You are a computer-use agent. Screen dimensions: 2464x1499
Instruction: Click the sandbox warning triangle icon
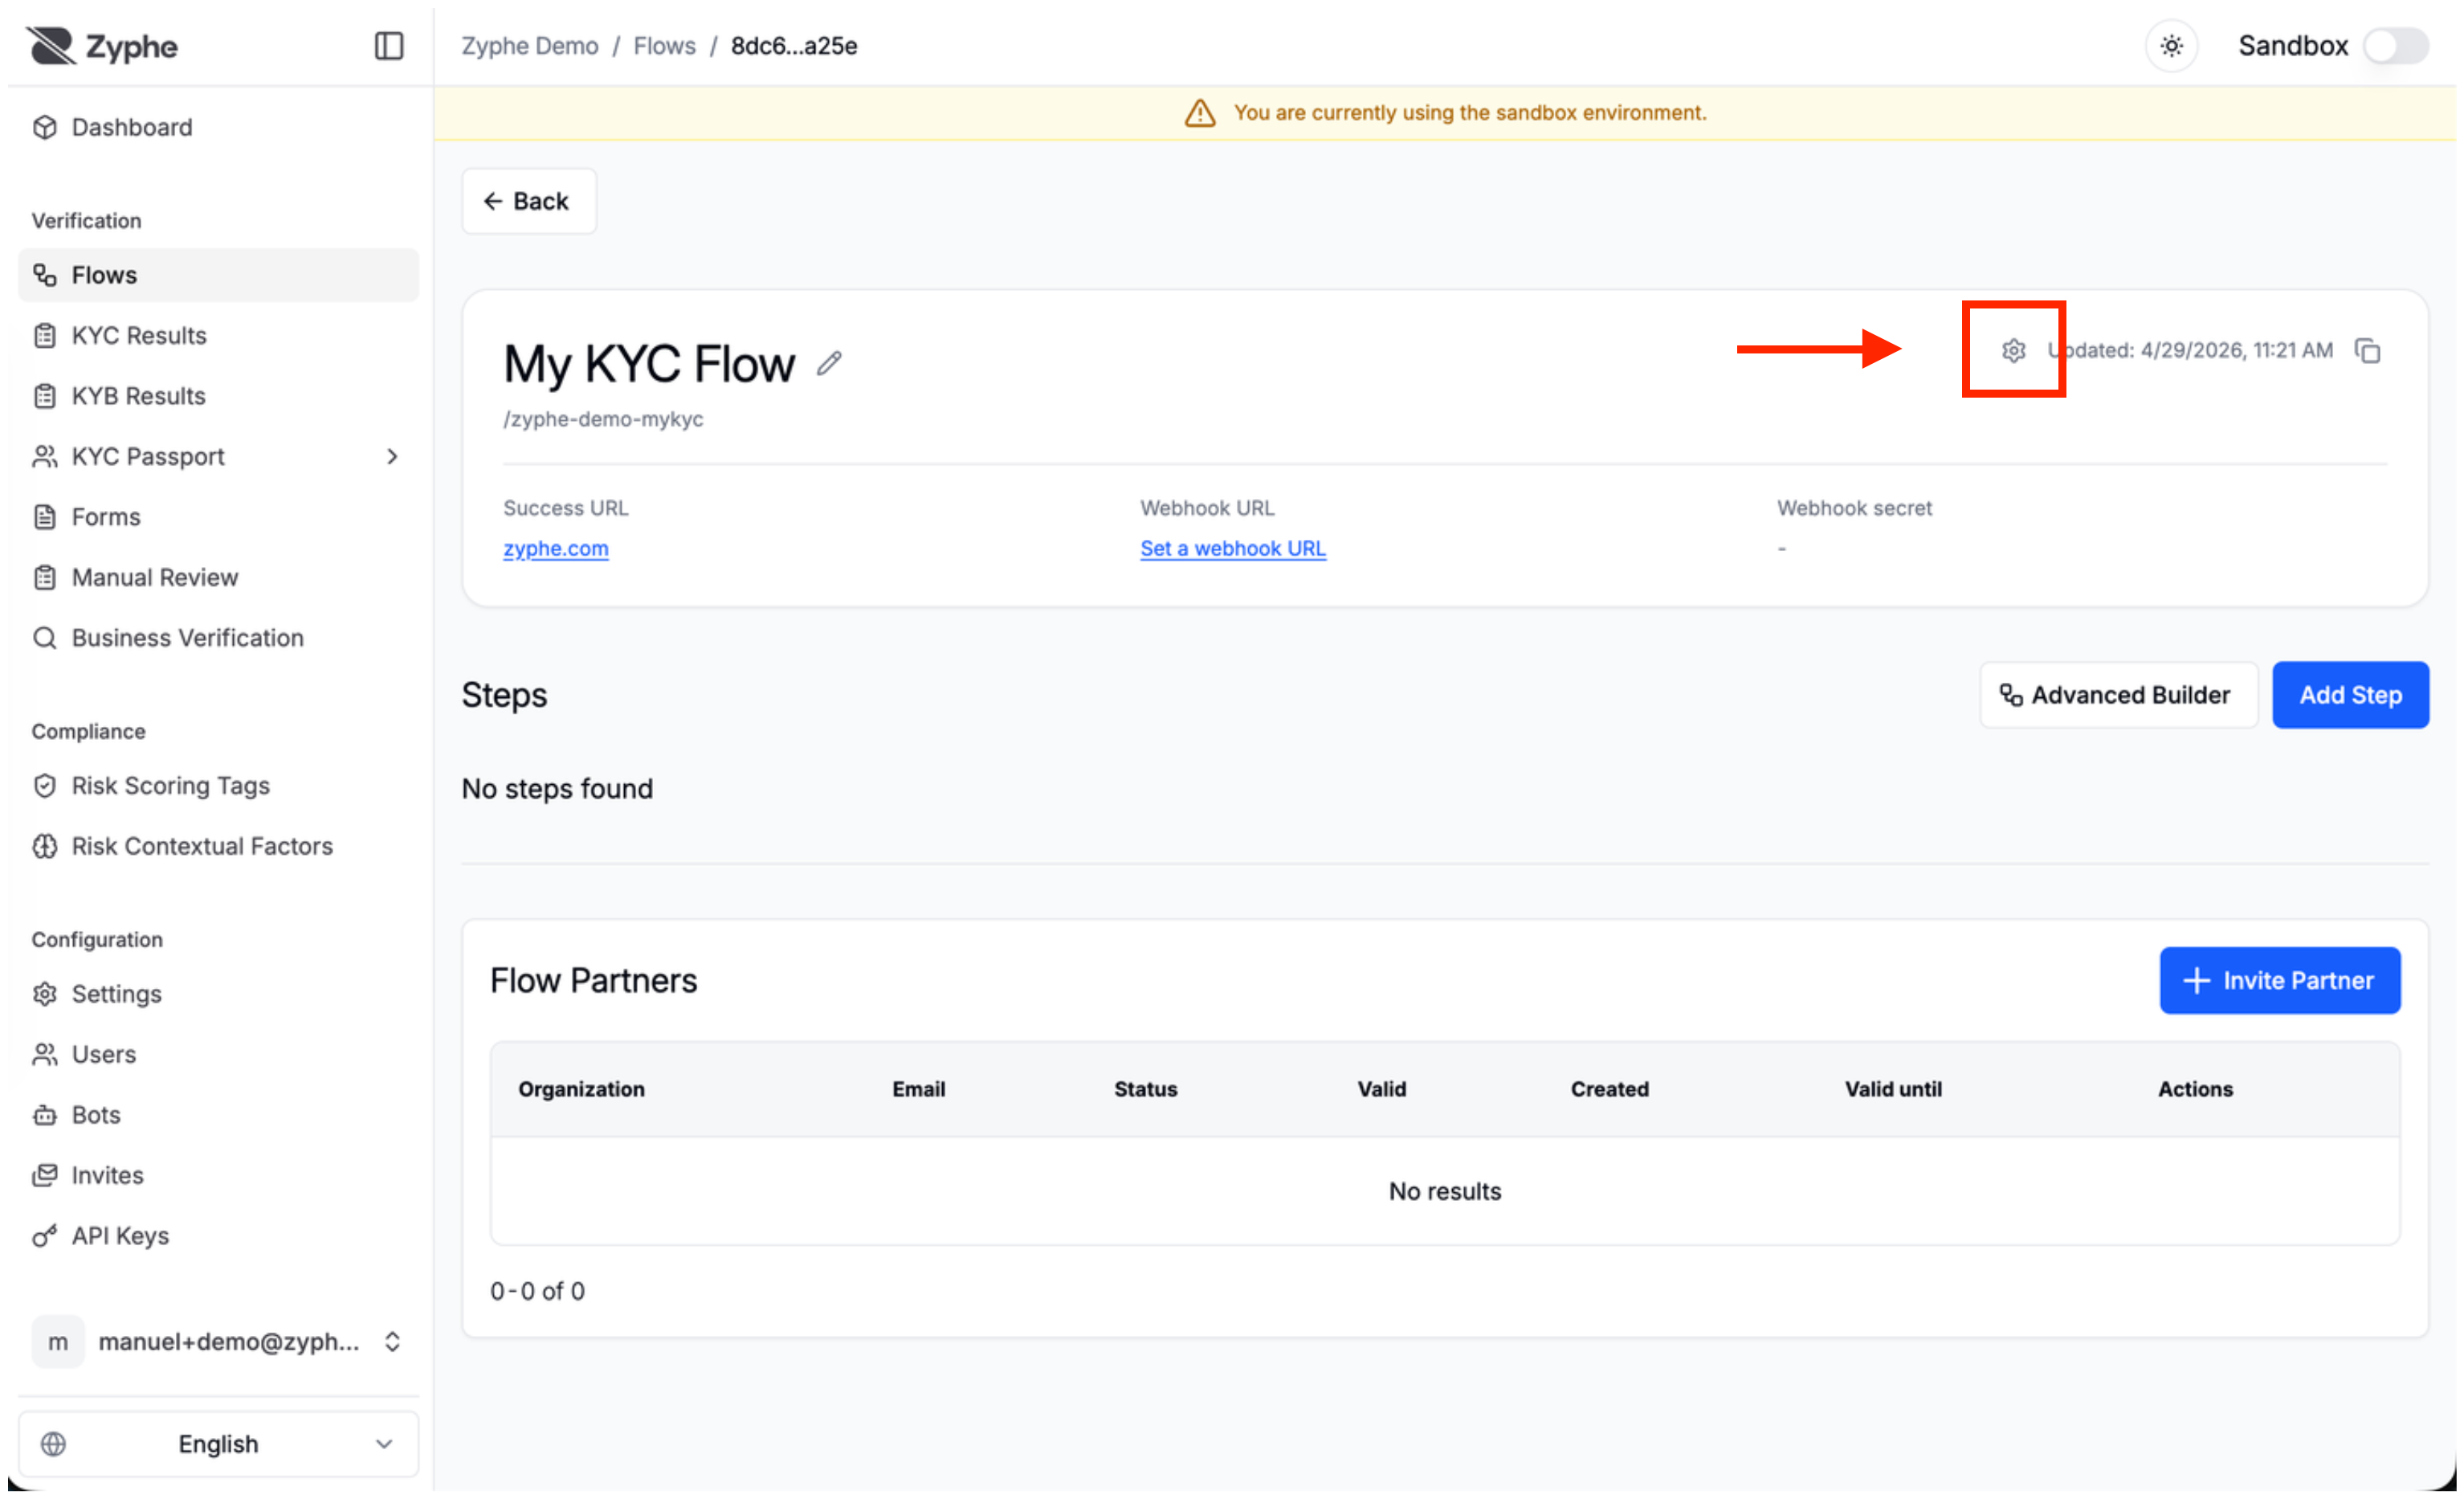(x=1200, y=113)
